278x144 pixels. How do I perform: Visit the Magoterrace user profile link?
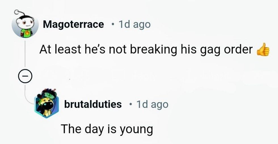click(x=73, y=25)
